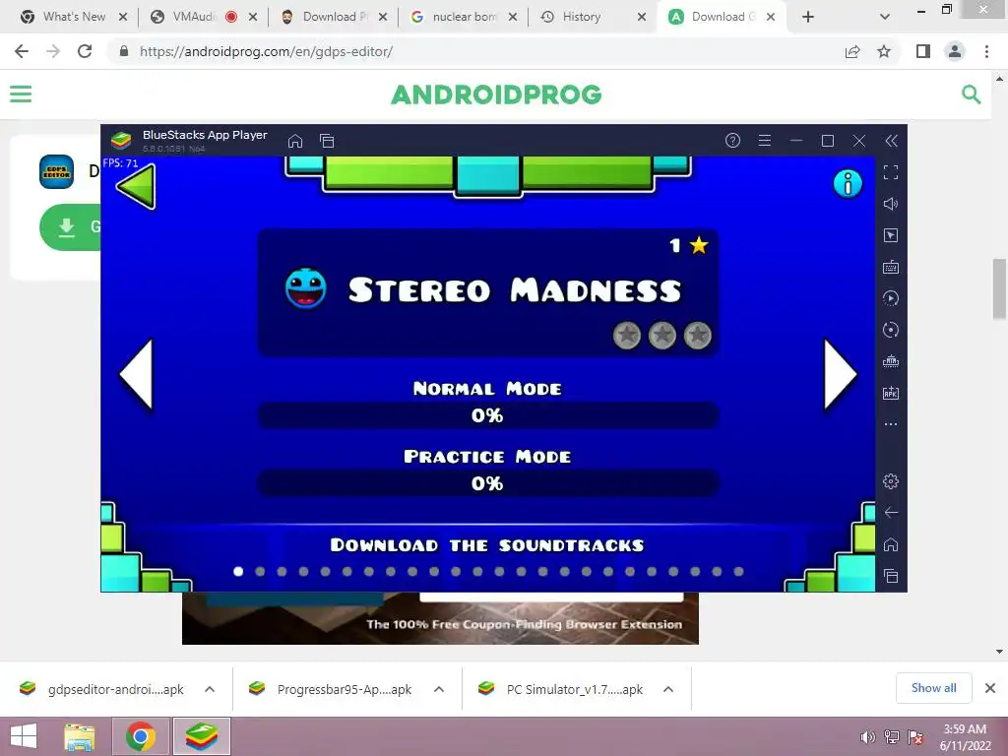Click the BlueStacks sidebar back arrow
This screenshot has width=1008, height=756.
point(890,512)
